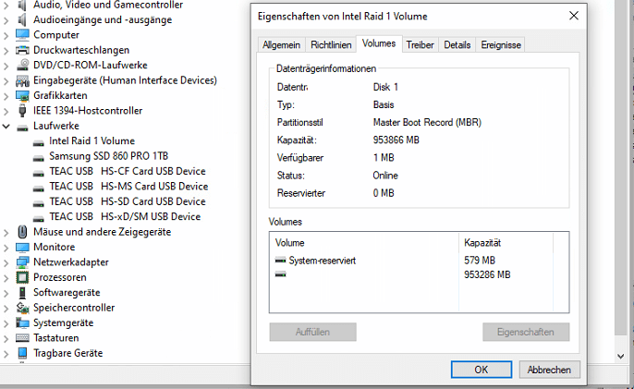
Task: Click the TEAC HS-SD Card drive icon
Action: 39,203
